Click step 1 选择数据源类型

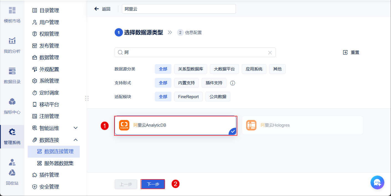click(x=139, y=33)
